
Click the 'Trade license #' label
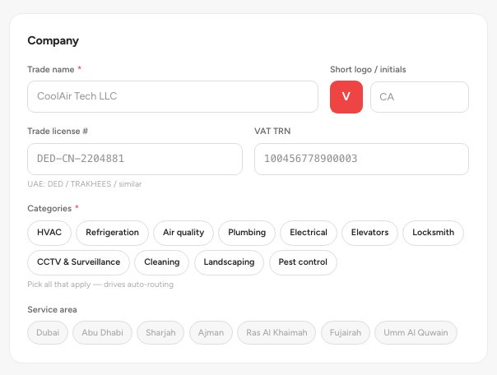coord(58,131)
